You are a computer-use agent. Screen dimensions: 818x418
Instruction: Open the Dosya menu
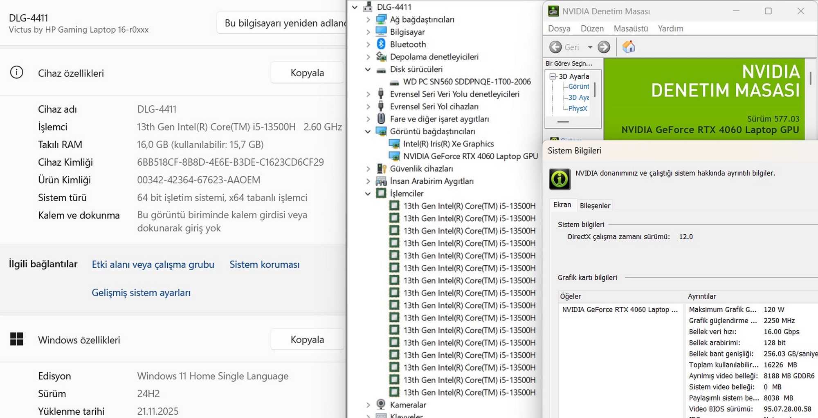tap(559, 29)
